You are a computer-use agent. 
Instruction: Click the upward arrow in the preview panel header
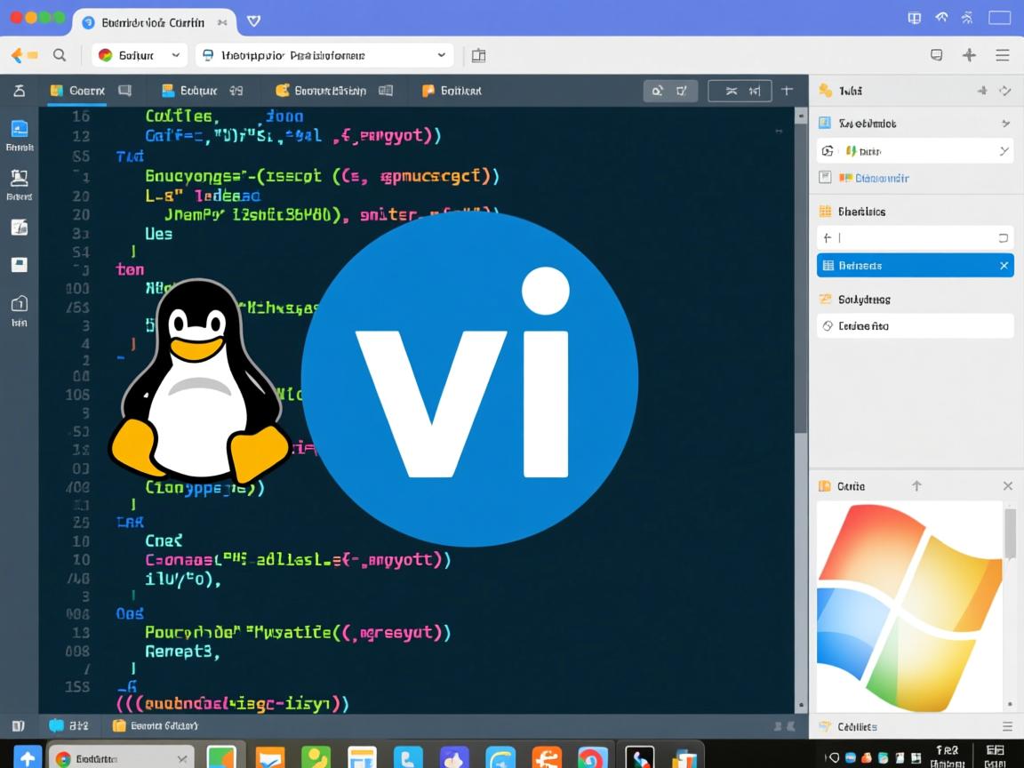point(917,486)
